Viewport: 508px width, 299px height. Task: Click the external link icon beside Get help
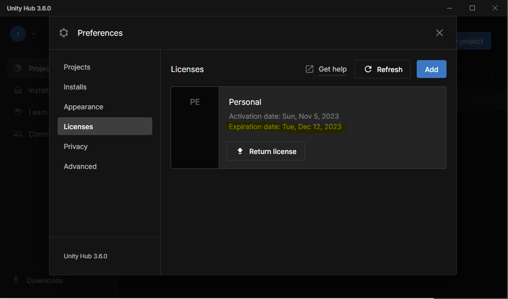310,69
